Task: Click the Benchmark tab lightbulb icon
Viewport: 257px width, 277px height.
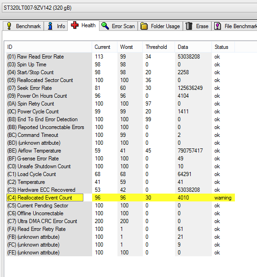Action: 9,26
